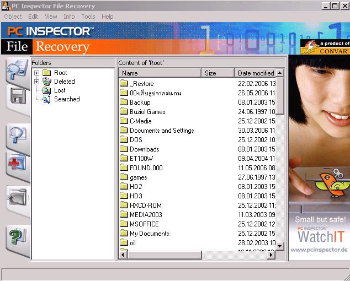
Task: Click the HD2 folder icon
Action: click(x=124, y=186)
